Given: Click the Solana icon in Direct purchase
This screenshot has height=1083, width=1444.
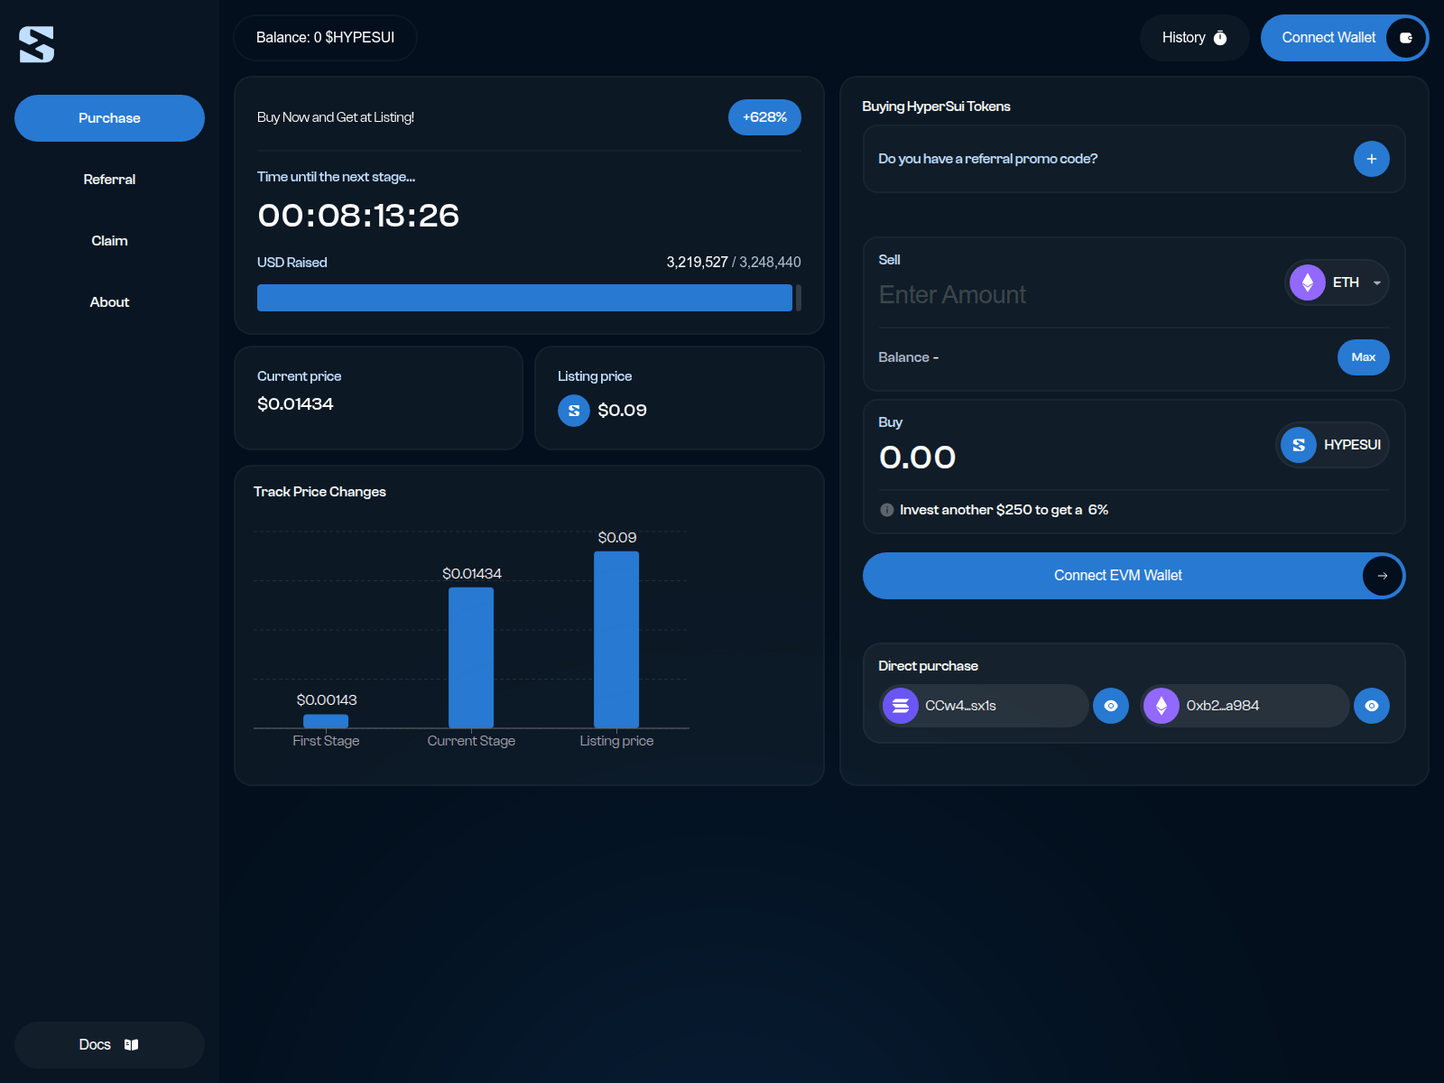Looking at the screenshot, I should point(901,706).
